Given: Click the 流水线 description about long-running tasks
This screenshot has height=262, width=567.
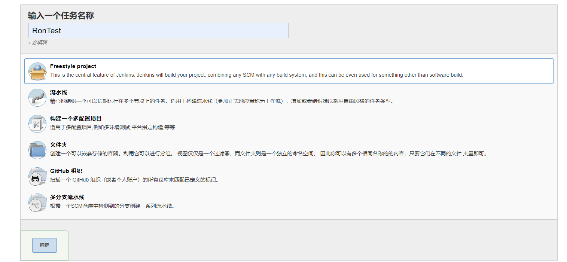Looking at the screenshot, I should [x=222, y=101].
